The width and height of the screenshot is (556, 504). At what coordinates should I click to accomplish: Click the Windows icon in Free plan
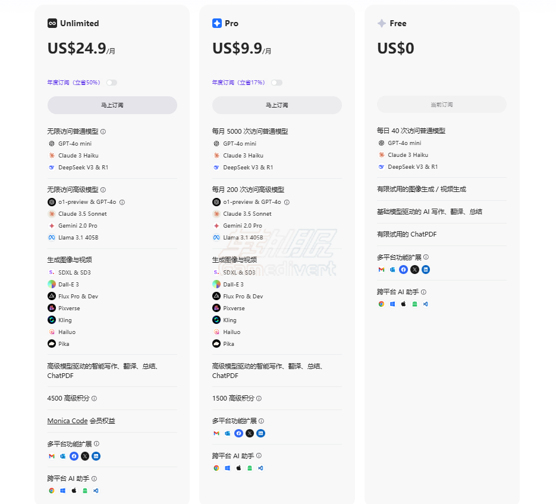click(392, 304)
